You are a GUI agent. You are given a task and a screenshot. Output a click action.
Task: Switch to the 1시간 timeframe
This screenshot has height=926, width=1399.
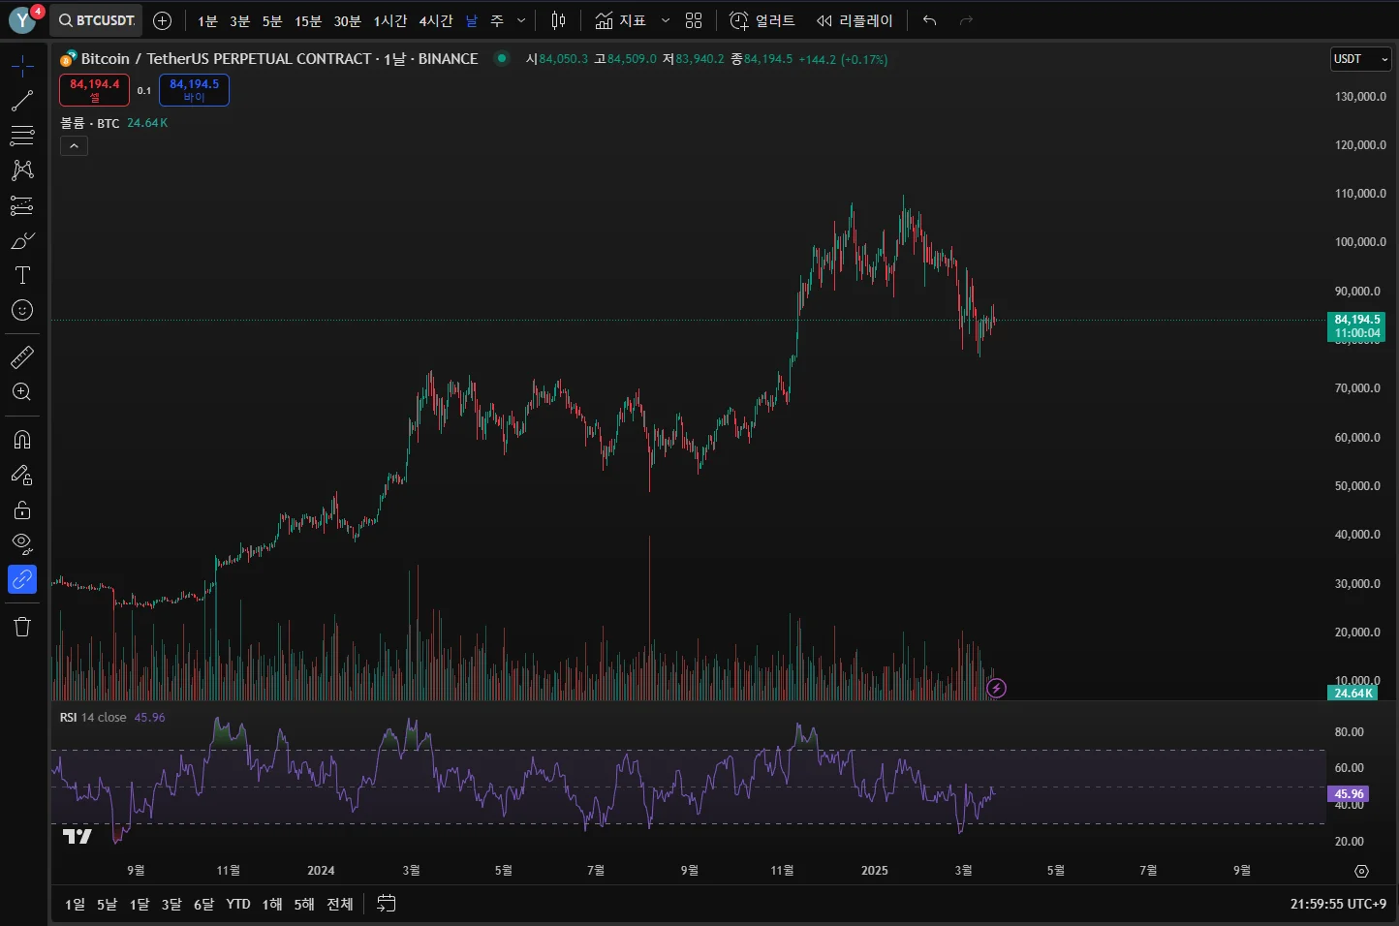pos(390,20)
